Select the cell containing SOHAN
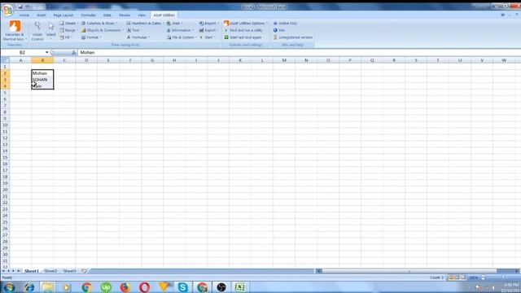 coord(42,80)
